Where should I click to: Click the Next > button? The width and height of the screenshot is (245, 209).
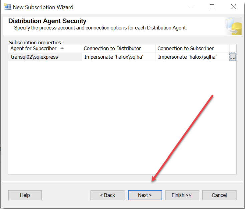pyautogui.click(x=145, y=195)
